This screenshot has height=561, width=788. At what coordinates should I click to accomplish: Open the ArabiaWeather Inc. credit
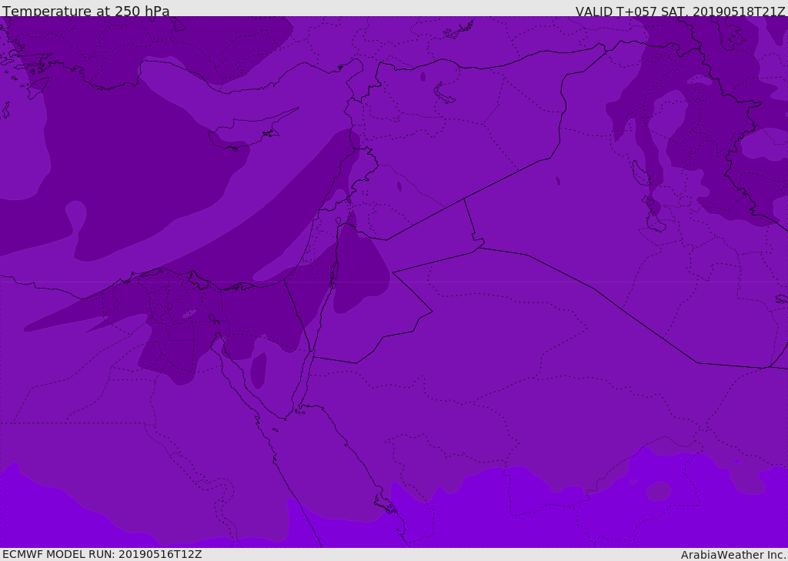click(733, 555)
